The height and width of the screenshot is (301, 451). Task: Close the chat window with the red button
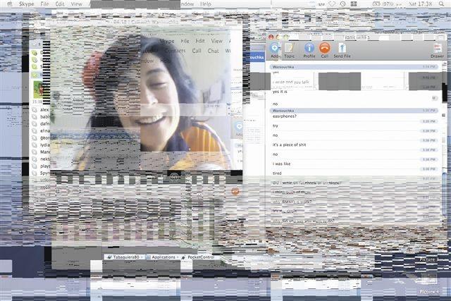(271, 37)
